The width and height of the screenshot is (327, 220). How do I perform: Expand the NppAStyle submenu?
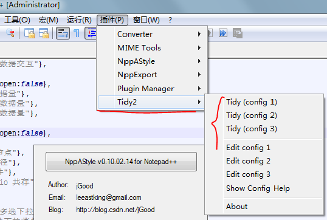pyautogui.click(x=151, y=61)
